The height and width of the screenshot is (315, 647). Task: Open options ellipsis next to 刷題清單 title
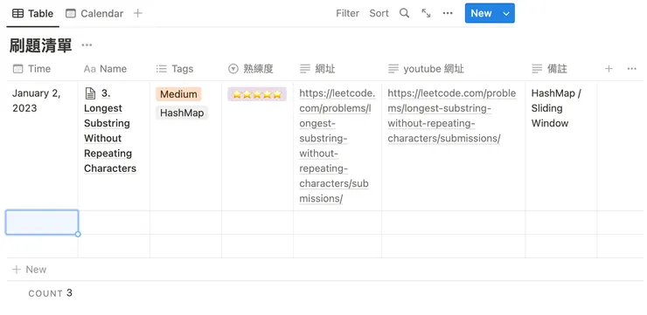(x=87, y=45)
